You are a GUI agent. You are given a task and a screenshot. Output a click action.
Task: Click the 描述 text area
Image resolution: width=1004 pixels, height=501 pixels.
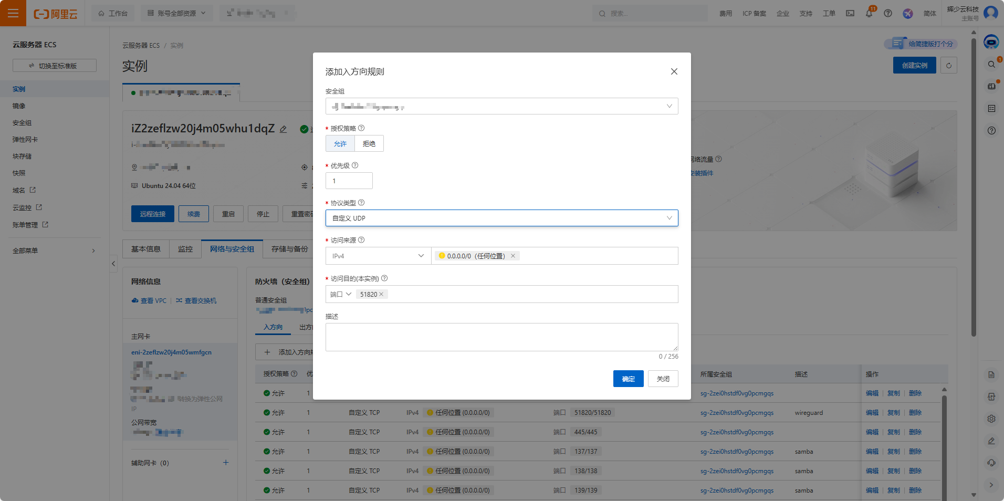501,337
